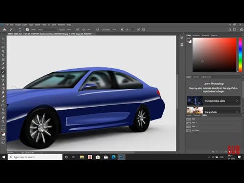Open the blend Mode dropdown
The width and height of the screenshot is (244, 183).
pos(47,29)
